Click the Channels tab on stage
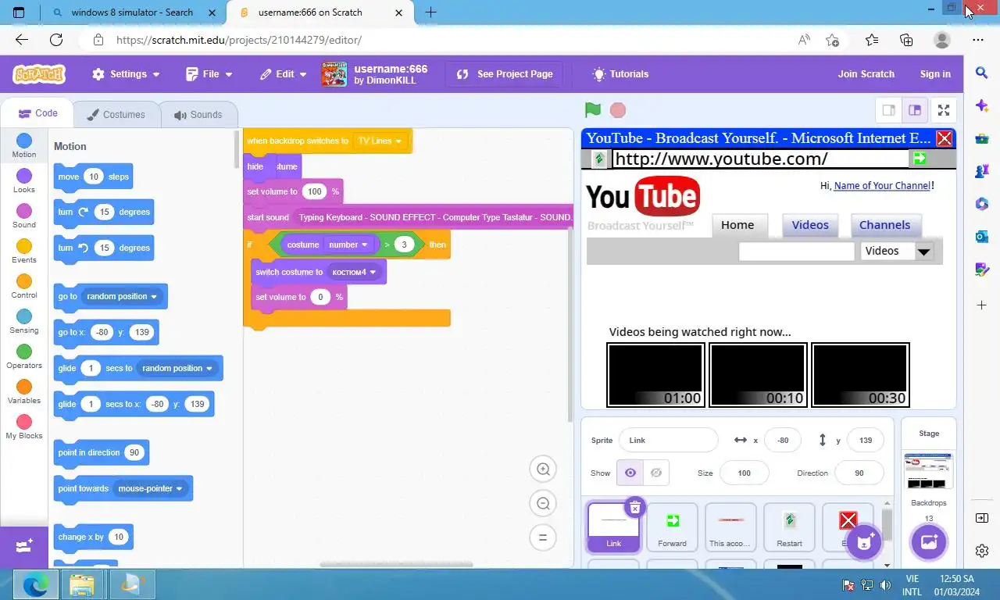Viewport: 1000px width, 600px height. [x=884, y=225]
